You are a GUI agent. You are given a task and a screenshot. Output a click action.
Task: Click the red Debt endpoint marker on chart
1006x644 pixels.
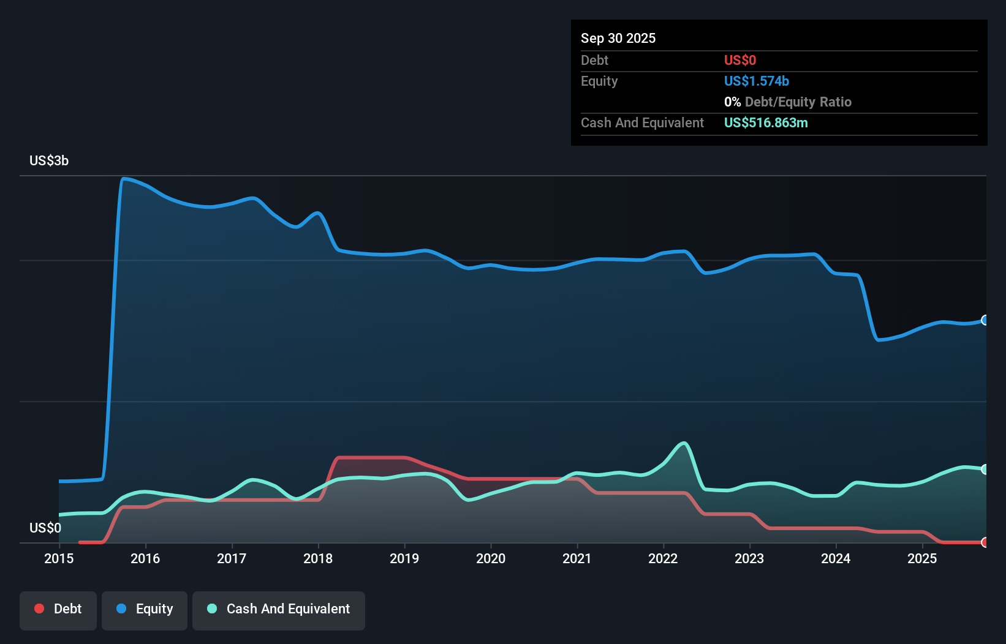[984, 542]
